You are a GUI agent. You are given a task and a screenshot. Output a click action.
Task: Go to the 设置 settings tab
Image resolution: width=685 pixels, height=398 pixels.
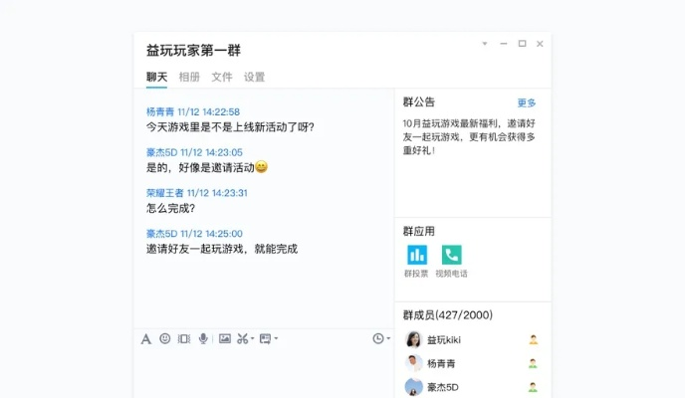(x=255, y=77)
